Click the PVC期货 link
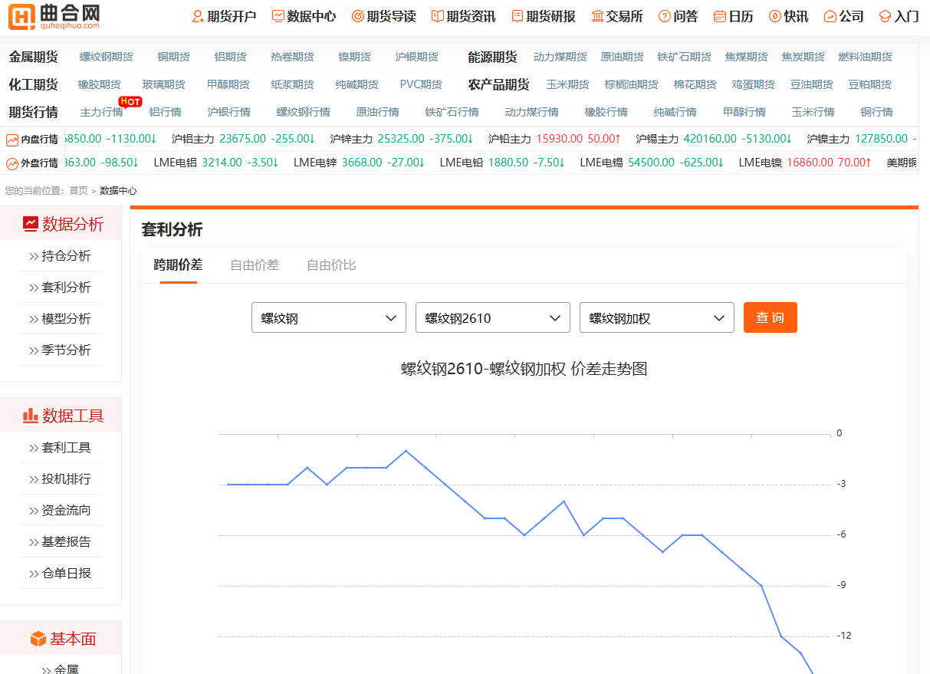 click(421, 84)
